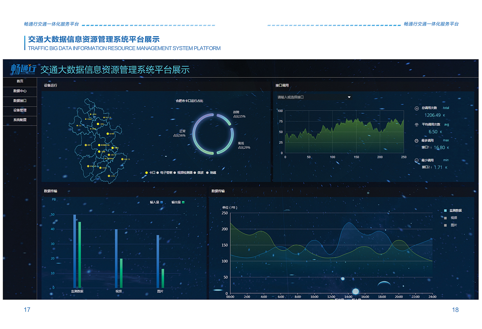Click the 输出量 green legend swatch

(183, 203)
